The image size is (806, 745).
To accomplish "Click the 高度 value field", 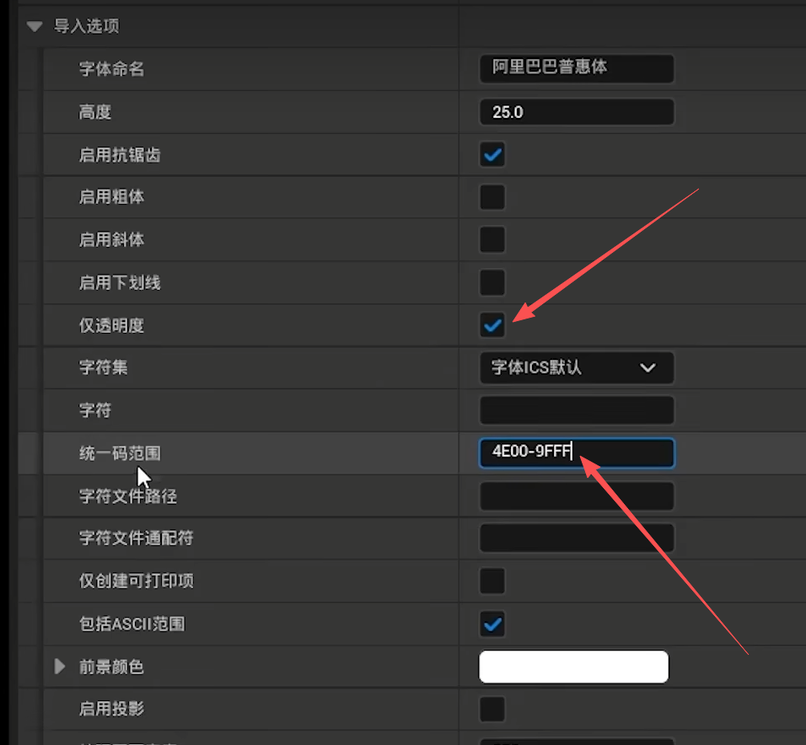I will click(576, 112).
